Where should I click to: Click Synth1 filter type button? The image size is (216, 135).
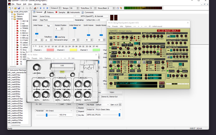(163, 47)
